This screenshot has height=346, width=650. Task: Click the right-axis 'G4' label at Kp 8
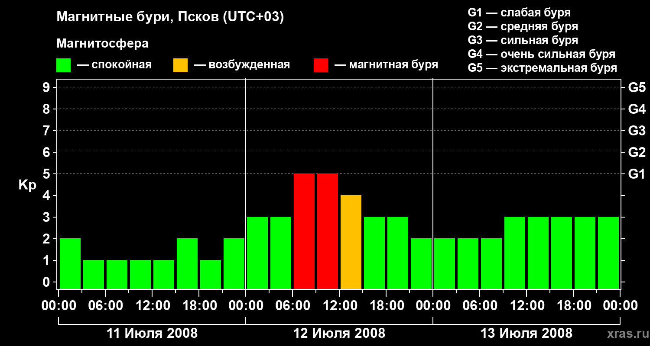pos(637,109)
